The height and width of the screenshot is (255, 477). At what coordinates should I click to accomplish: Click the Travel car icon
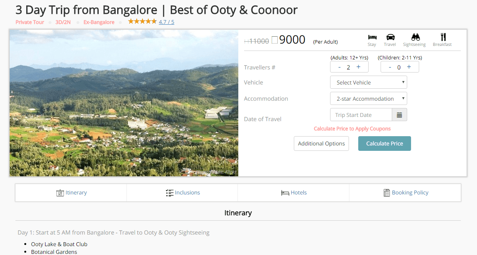tap(390, 37)
